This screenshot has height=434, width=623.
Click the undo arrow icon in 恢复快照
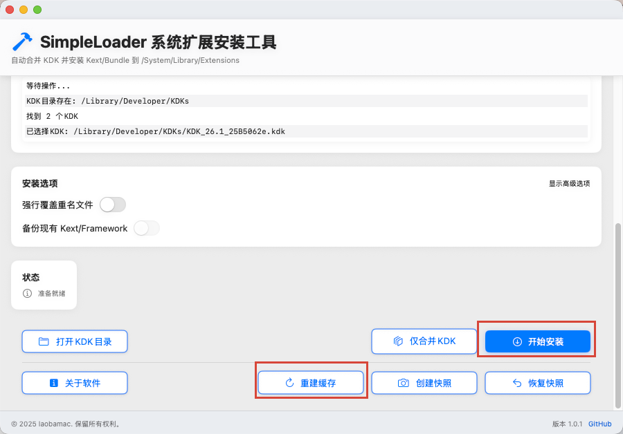(517, 383)
